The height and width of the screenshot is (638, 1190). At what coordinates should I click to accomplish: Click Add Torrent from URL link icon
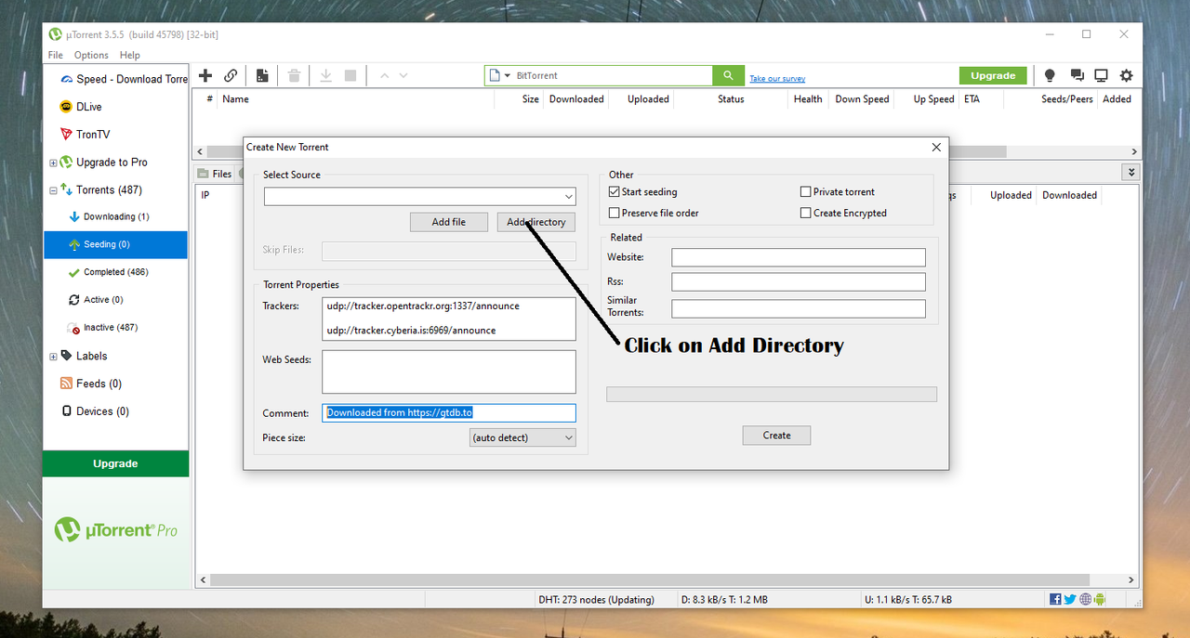[x=231, y=75]
